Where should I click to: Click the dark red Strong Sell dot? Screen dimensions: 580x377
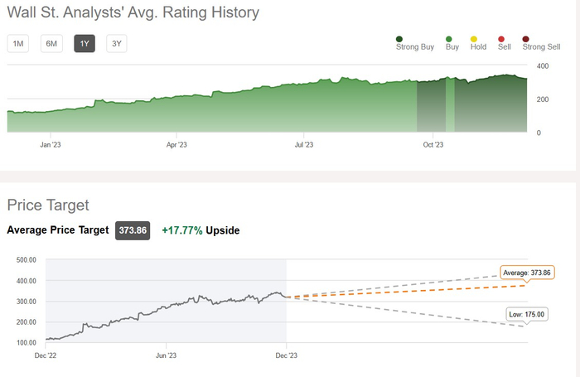point(526,38)
